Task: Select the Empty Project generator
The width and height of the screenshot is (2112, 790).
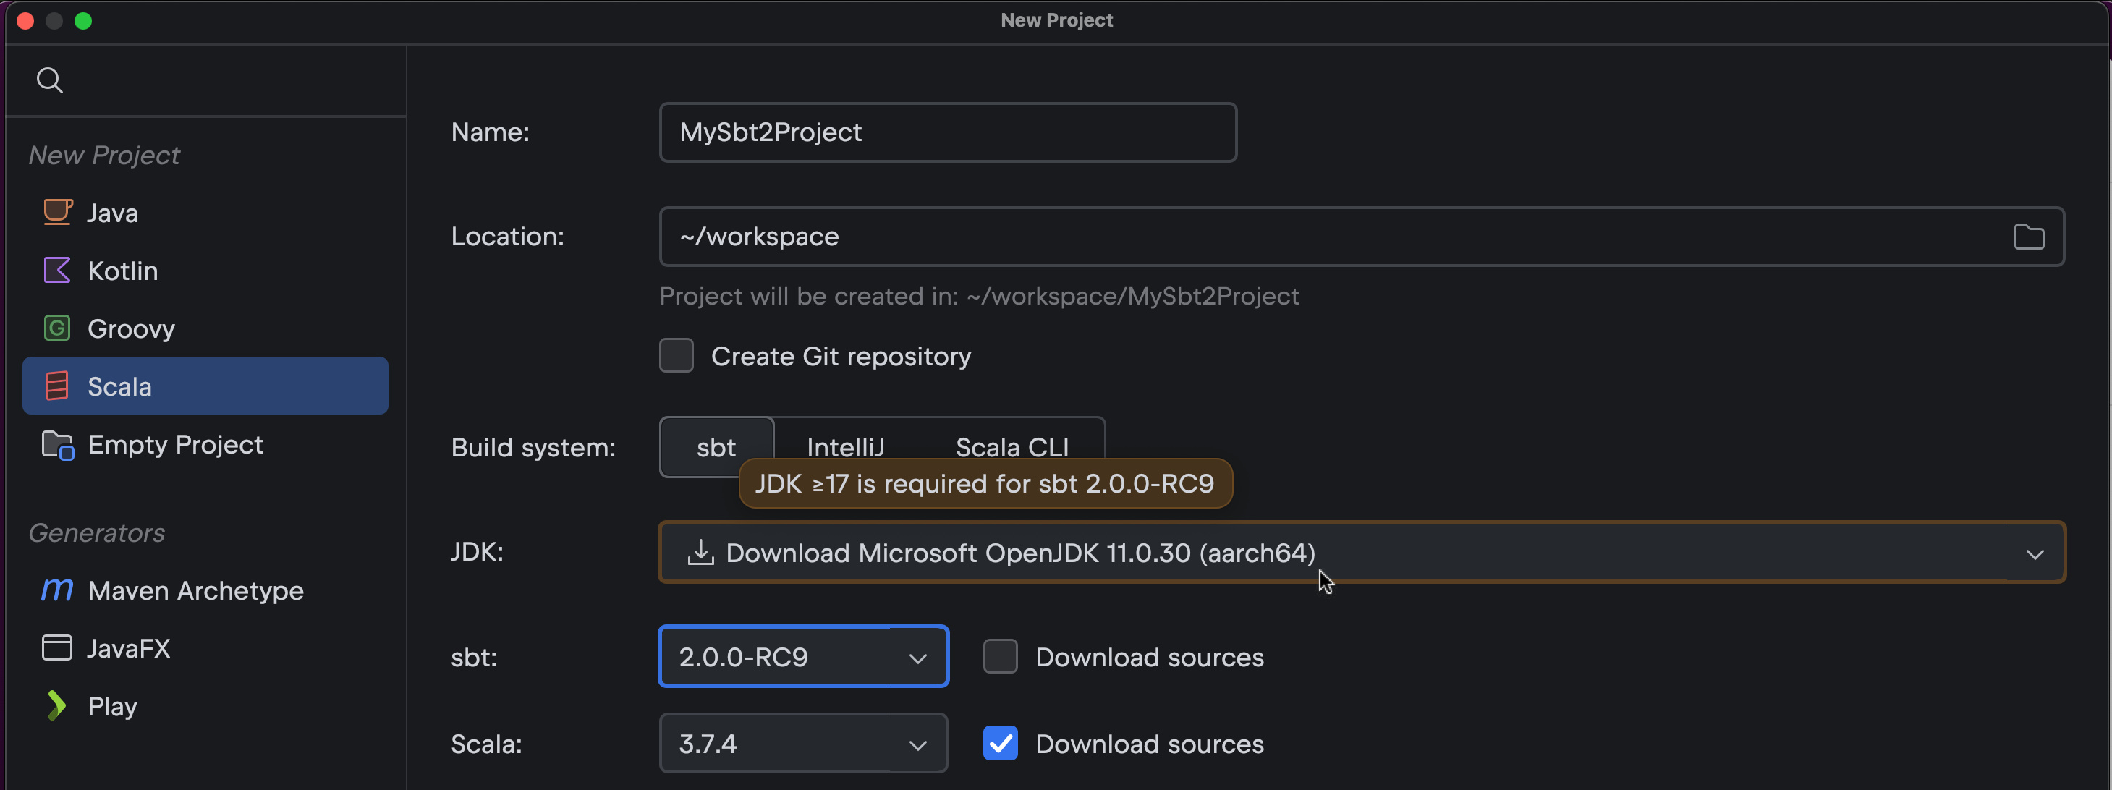Action: point(174,444)
